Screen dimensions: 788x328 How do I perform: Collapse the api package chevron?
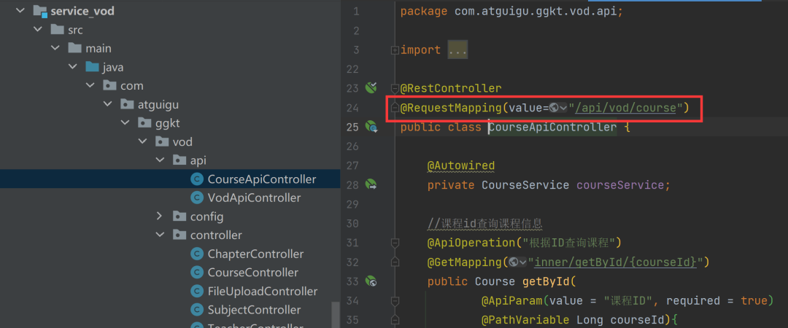coord(161,160)
